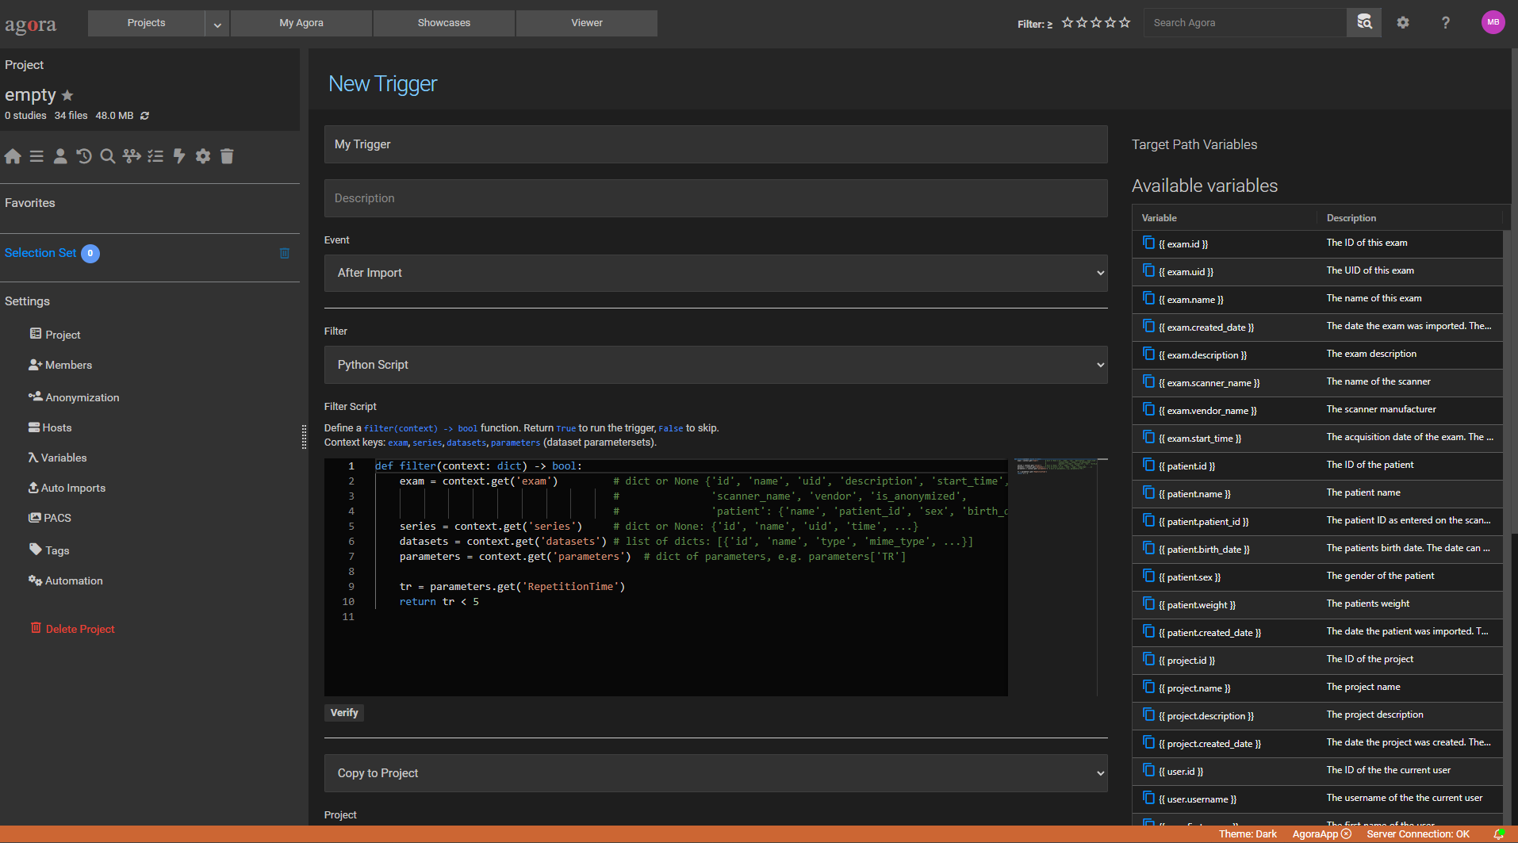The image size is (1518, 843).
Task: Select the project history icon
Action: click(x=84, y=156)
